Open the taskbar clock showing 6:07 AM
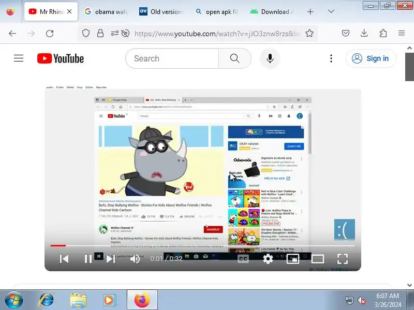 tap(387, 300)
